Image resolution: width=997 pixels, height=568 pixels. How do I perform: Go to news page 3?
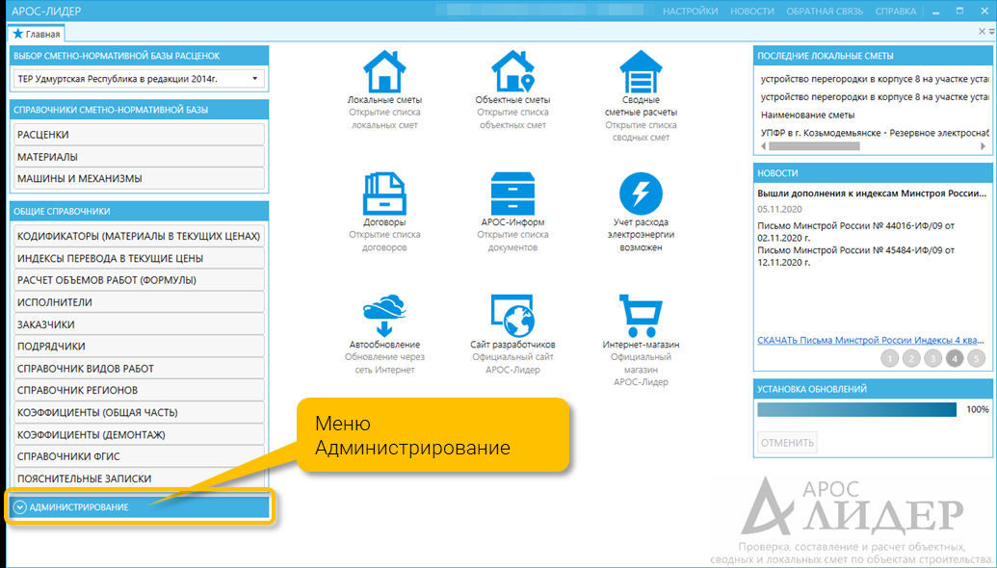click(932, 358)
